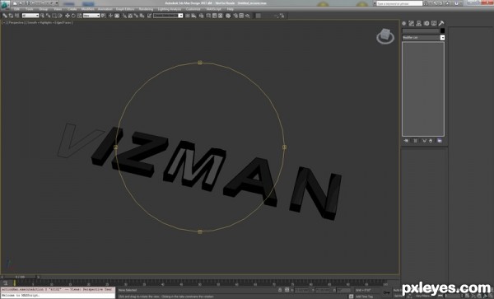Screen dimensions: 494x299
Task: Open the Material Editor
Action: point(228,16)
